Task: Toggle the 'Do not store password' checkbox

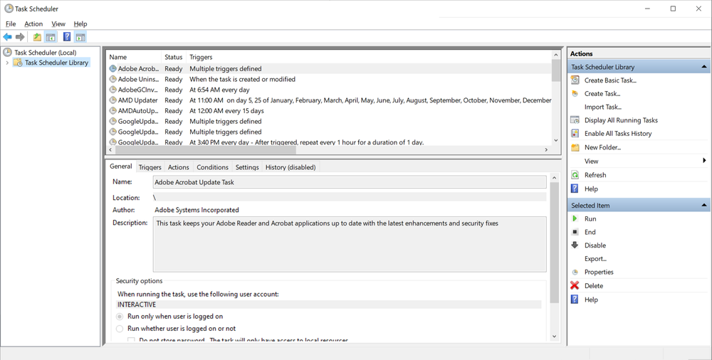Action: click(132, 341)
